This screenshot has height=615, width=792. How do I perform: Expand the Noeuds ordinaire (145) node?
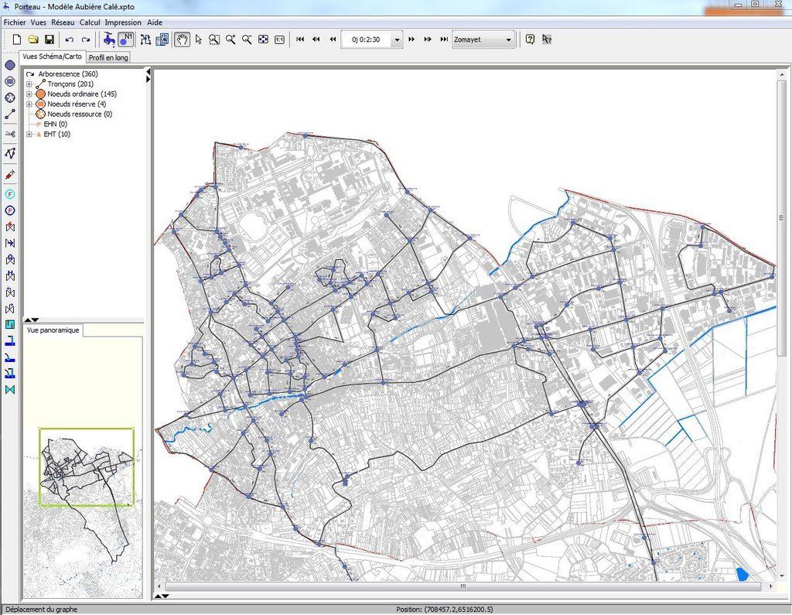coord(29,94)
